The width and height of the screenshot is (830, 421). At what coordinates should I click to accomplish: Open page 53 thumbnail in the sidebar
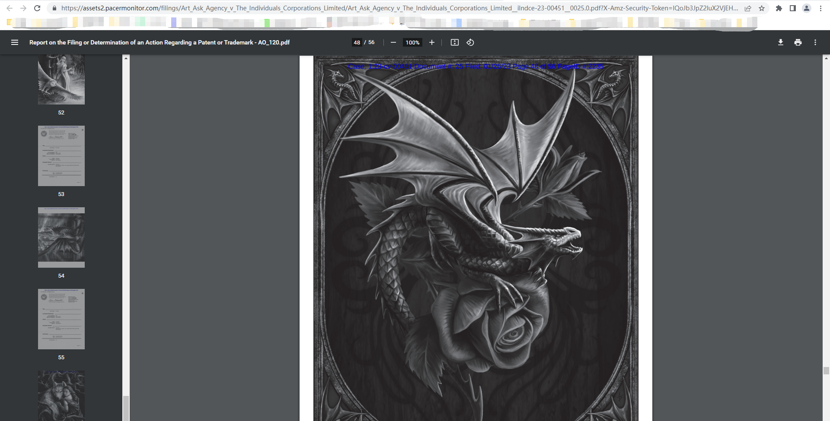coord(61,156)
